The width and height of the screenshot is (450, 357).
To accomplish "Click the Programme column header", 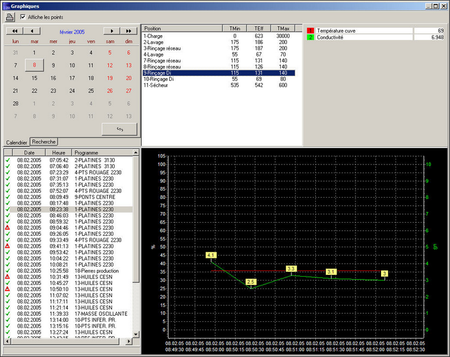I will 102,153.
